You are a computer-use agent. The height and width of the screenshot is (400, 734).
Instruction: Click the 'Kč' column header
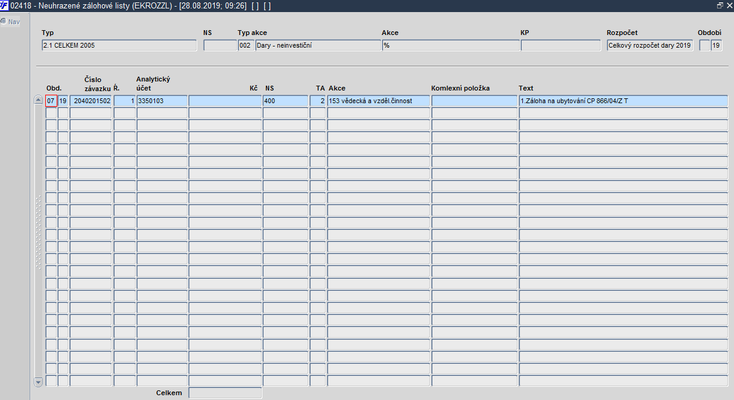(x=254, y=88)
